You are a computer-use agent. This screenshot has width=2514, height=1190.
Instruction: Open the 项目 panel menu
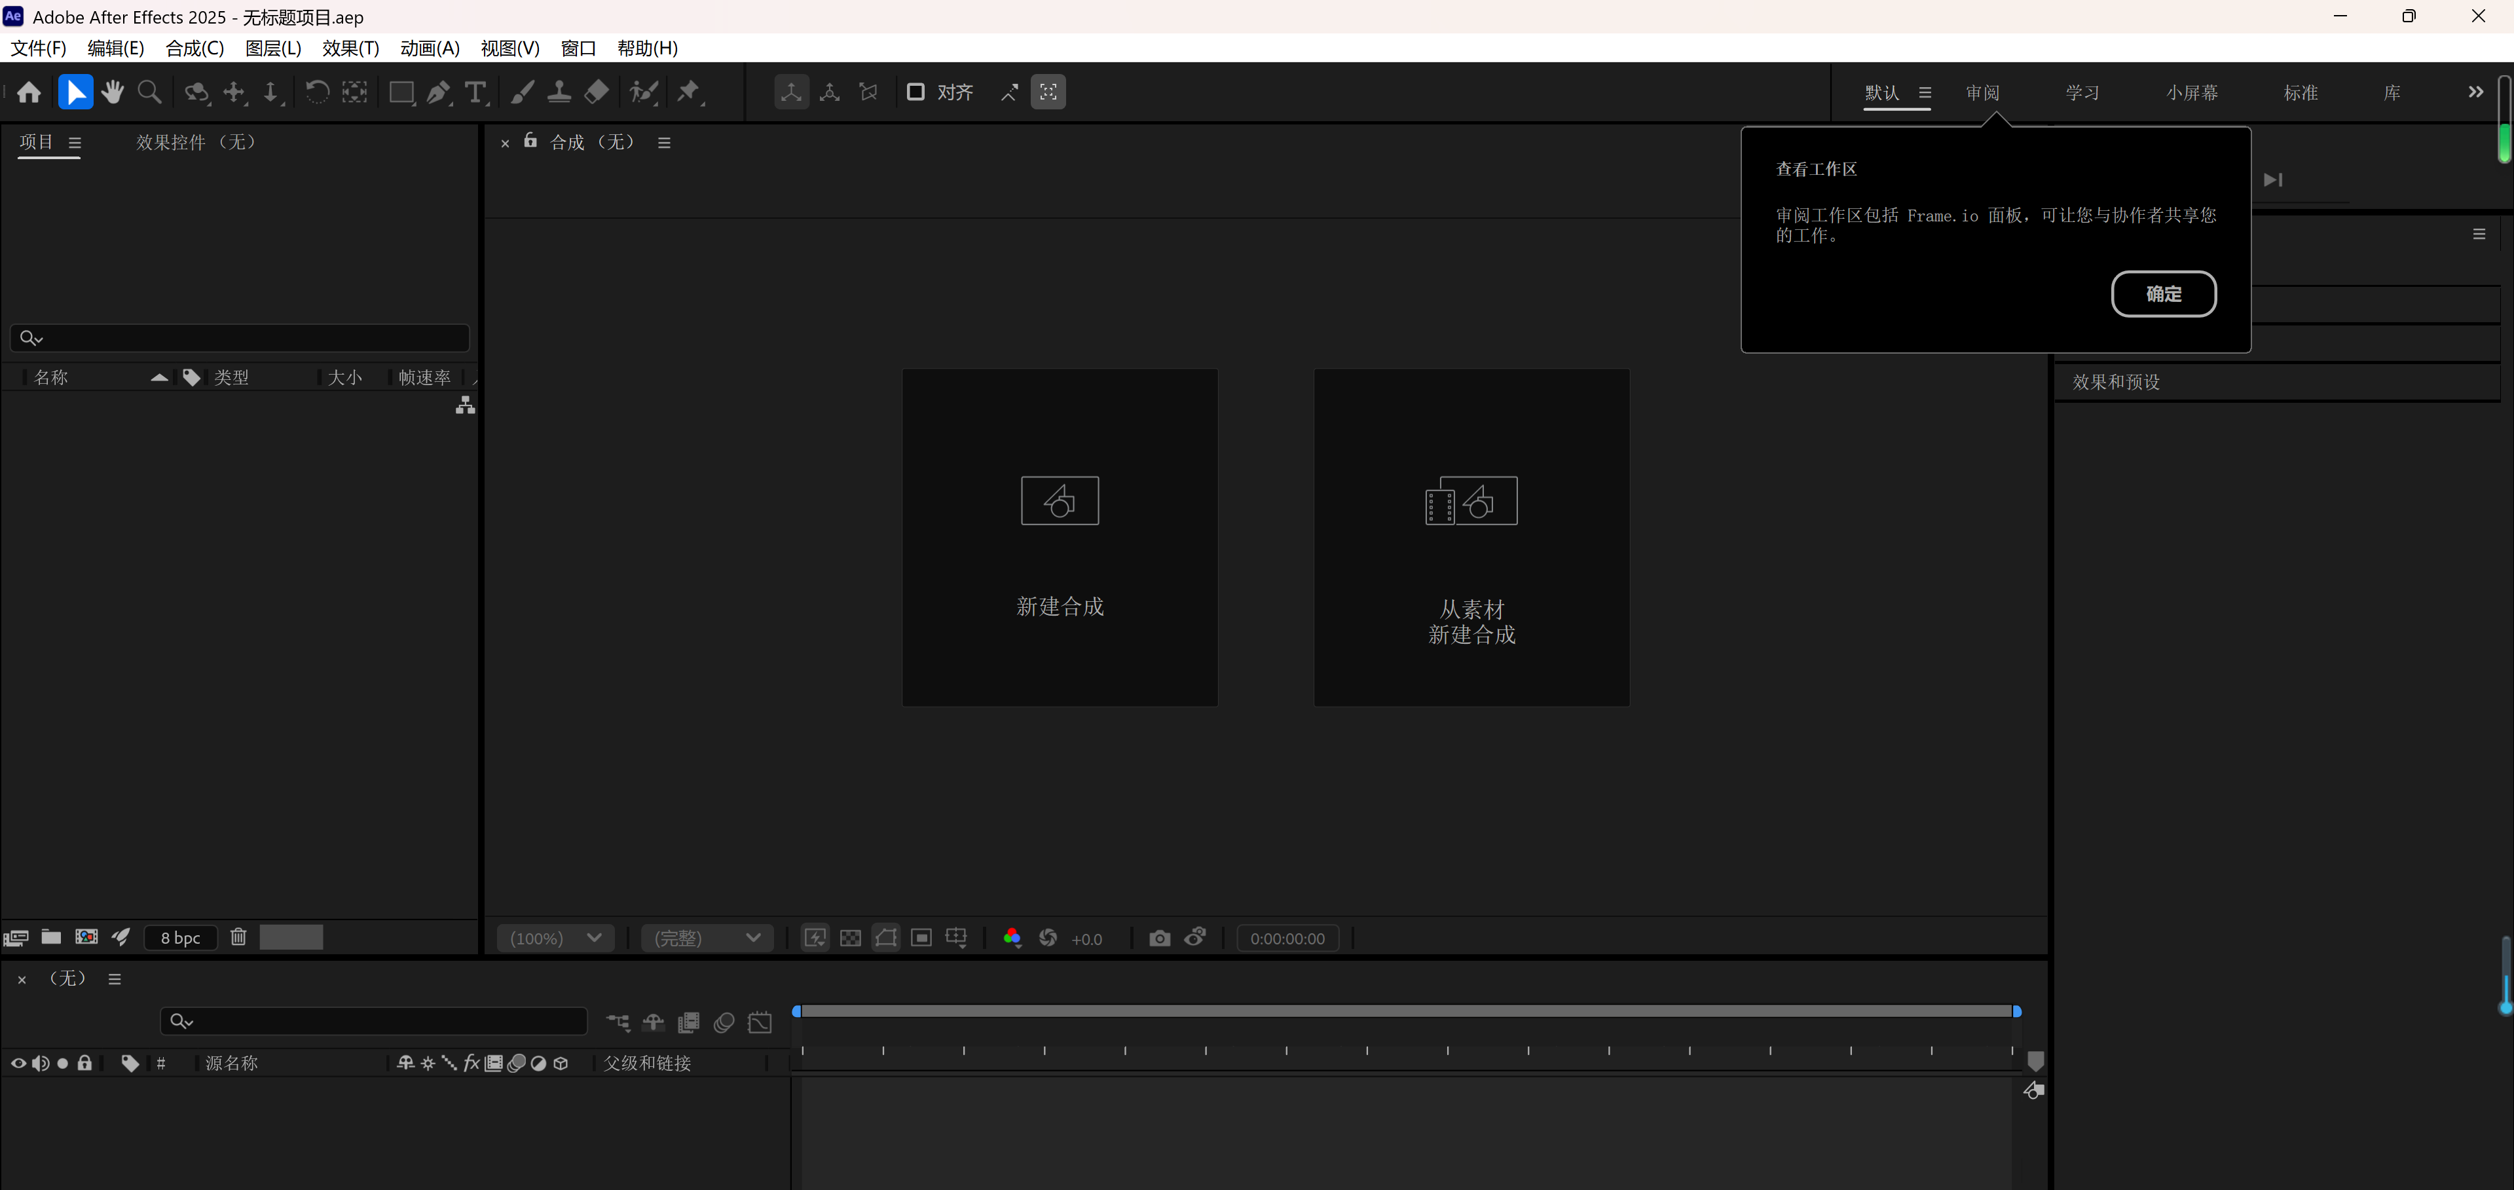pos(75,143)
